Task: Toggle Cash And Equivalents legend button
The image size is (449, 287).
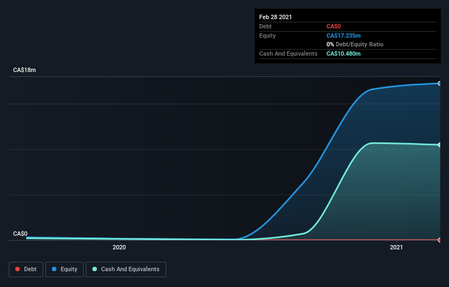Action: pyautogui.click(x=126, y=270)
